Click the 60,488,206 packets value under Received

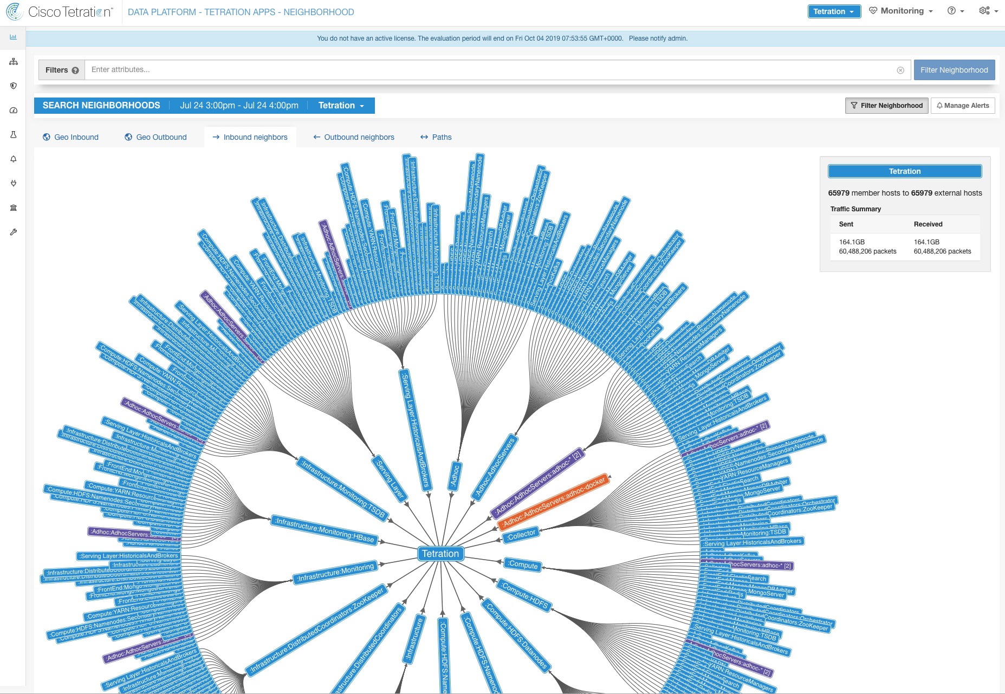click(942, 251)
